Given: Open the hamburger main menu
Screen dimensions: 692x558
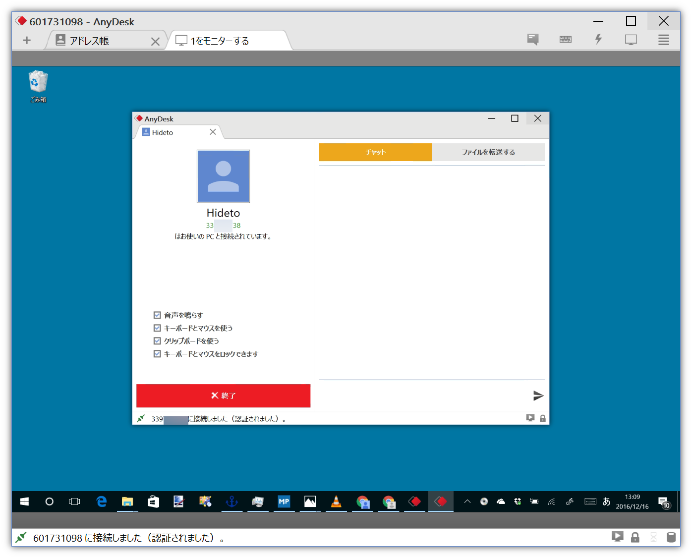Looking at the screenshot, I should pos(664,40).
